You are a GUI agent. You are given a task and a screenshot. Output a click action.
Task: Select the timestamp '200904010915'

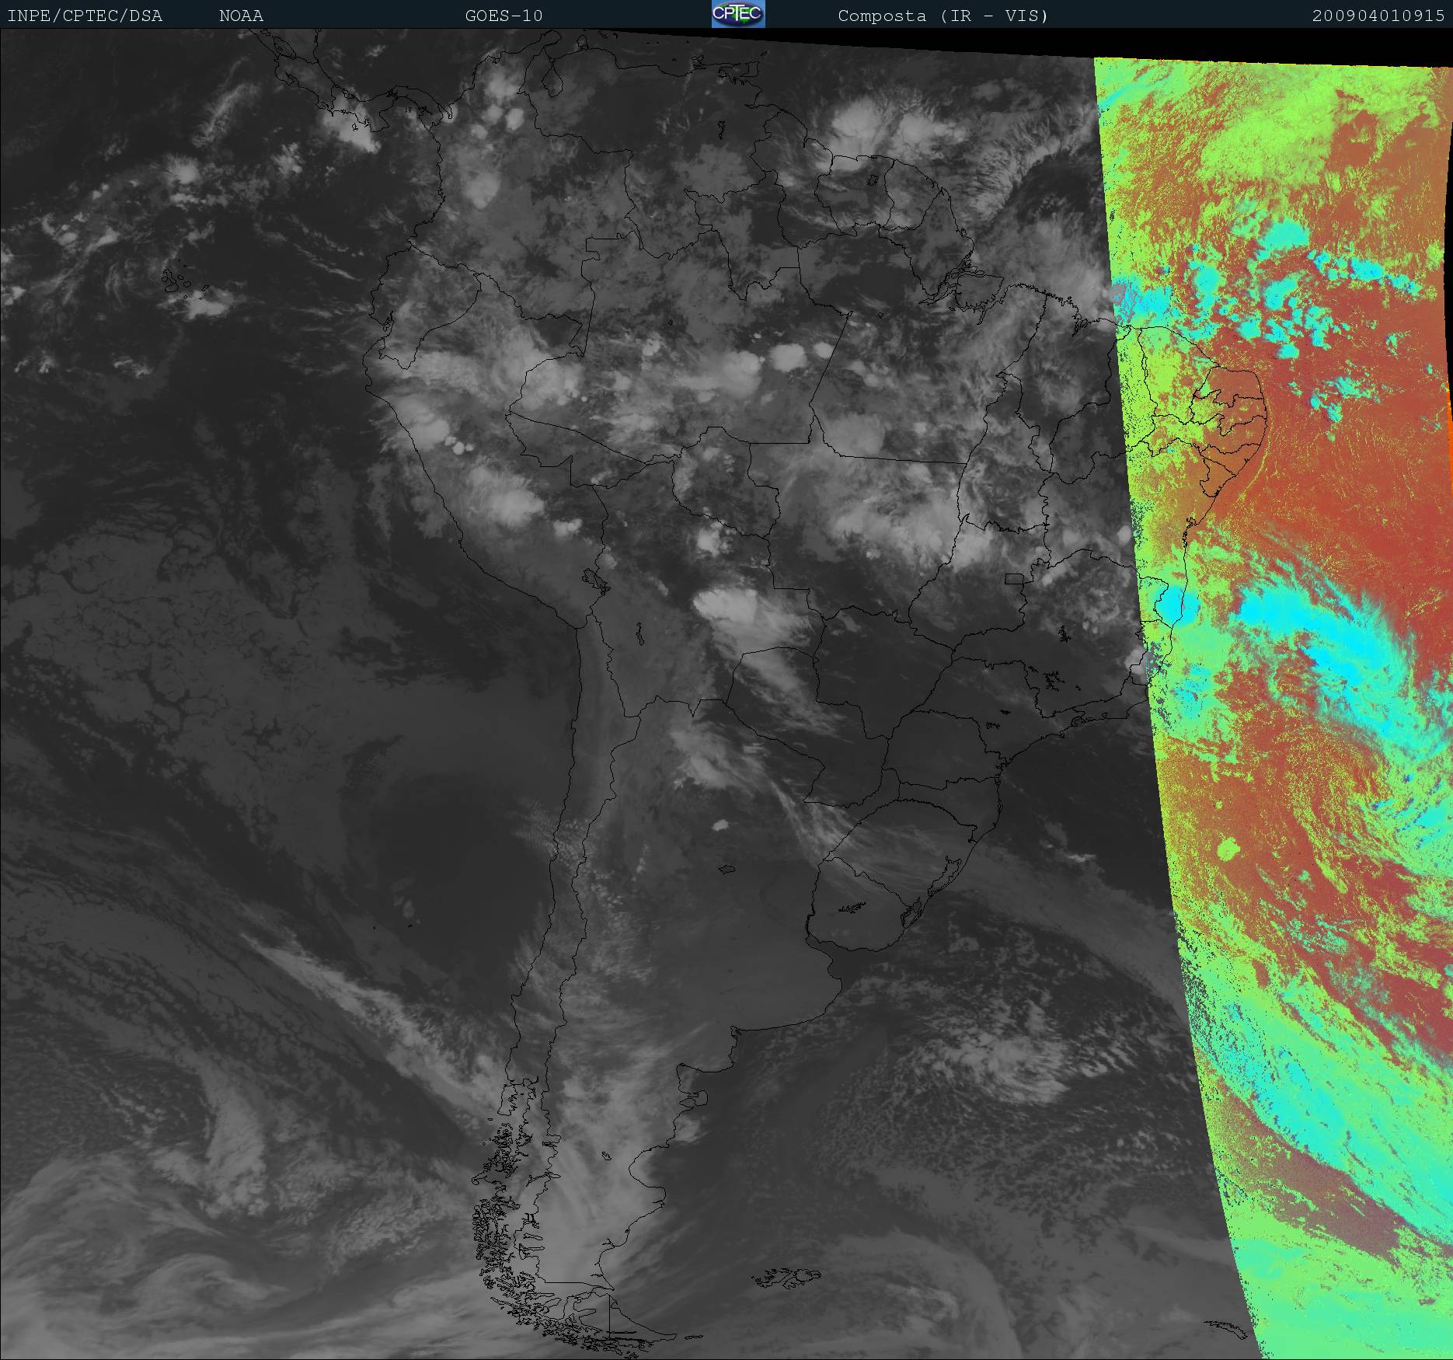1378,16
